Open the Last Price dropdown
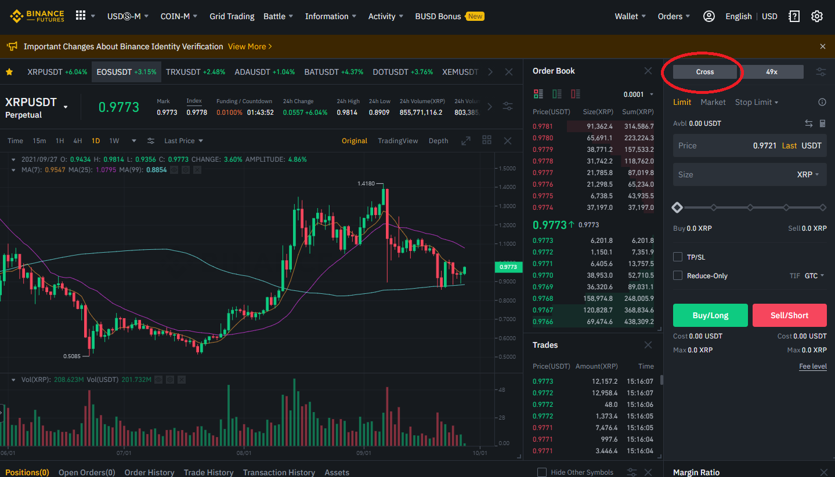 (x=183, y=141)
